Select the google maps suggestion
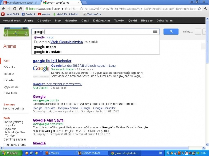 [45, 47]
